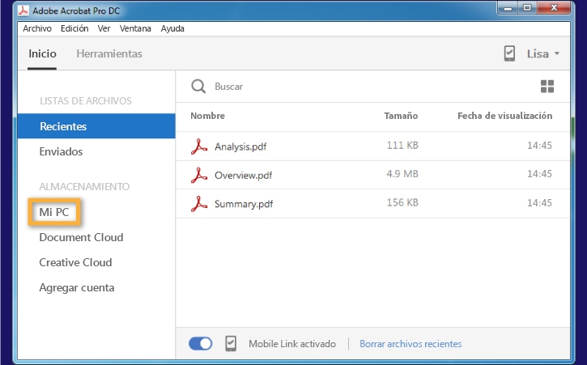
Task: Click the phone icon beside Mobile Link activado
Action: [231, 343]
